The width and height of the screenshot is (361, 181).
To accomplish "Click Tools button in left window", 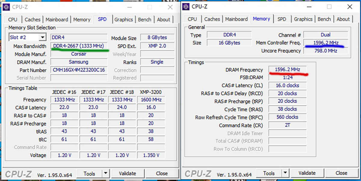I will tap(89, 174).
